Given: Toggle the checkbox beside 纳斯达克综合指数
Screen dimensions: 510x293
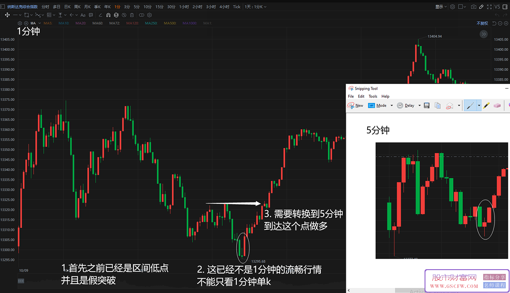Looking at the screenshot, I should coord(3,7).
